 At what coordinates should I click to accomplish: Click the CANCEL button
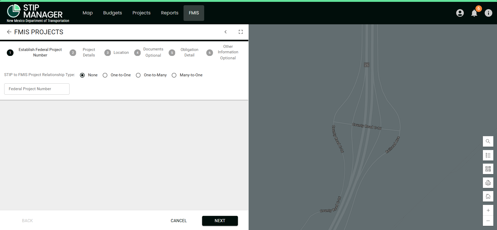(x=179, y=221)
